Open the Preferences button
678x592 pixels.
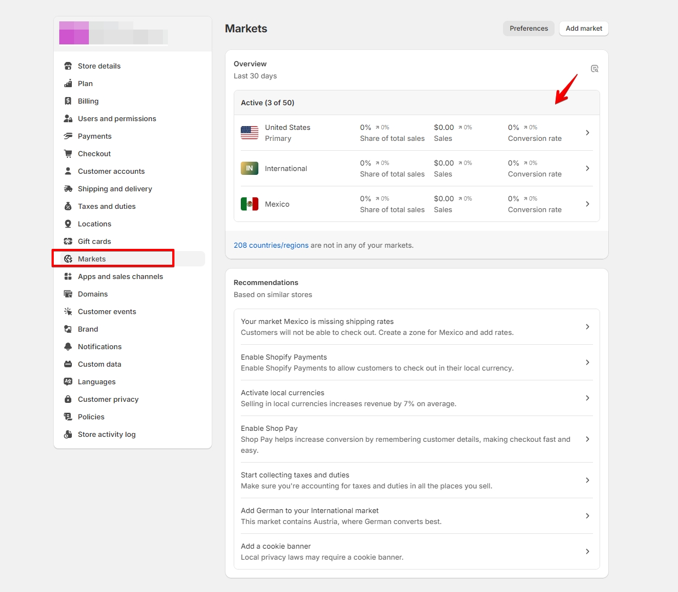[x=528, y=29]
